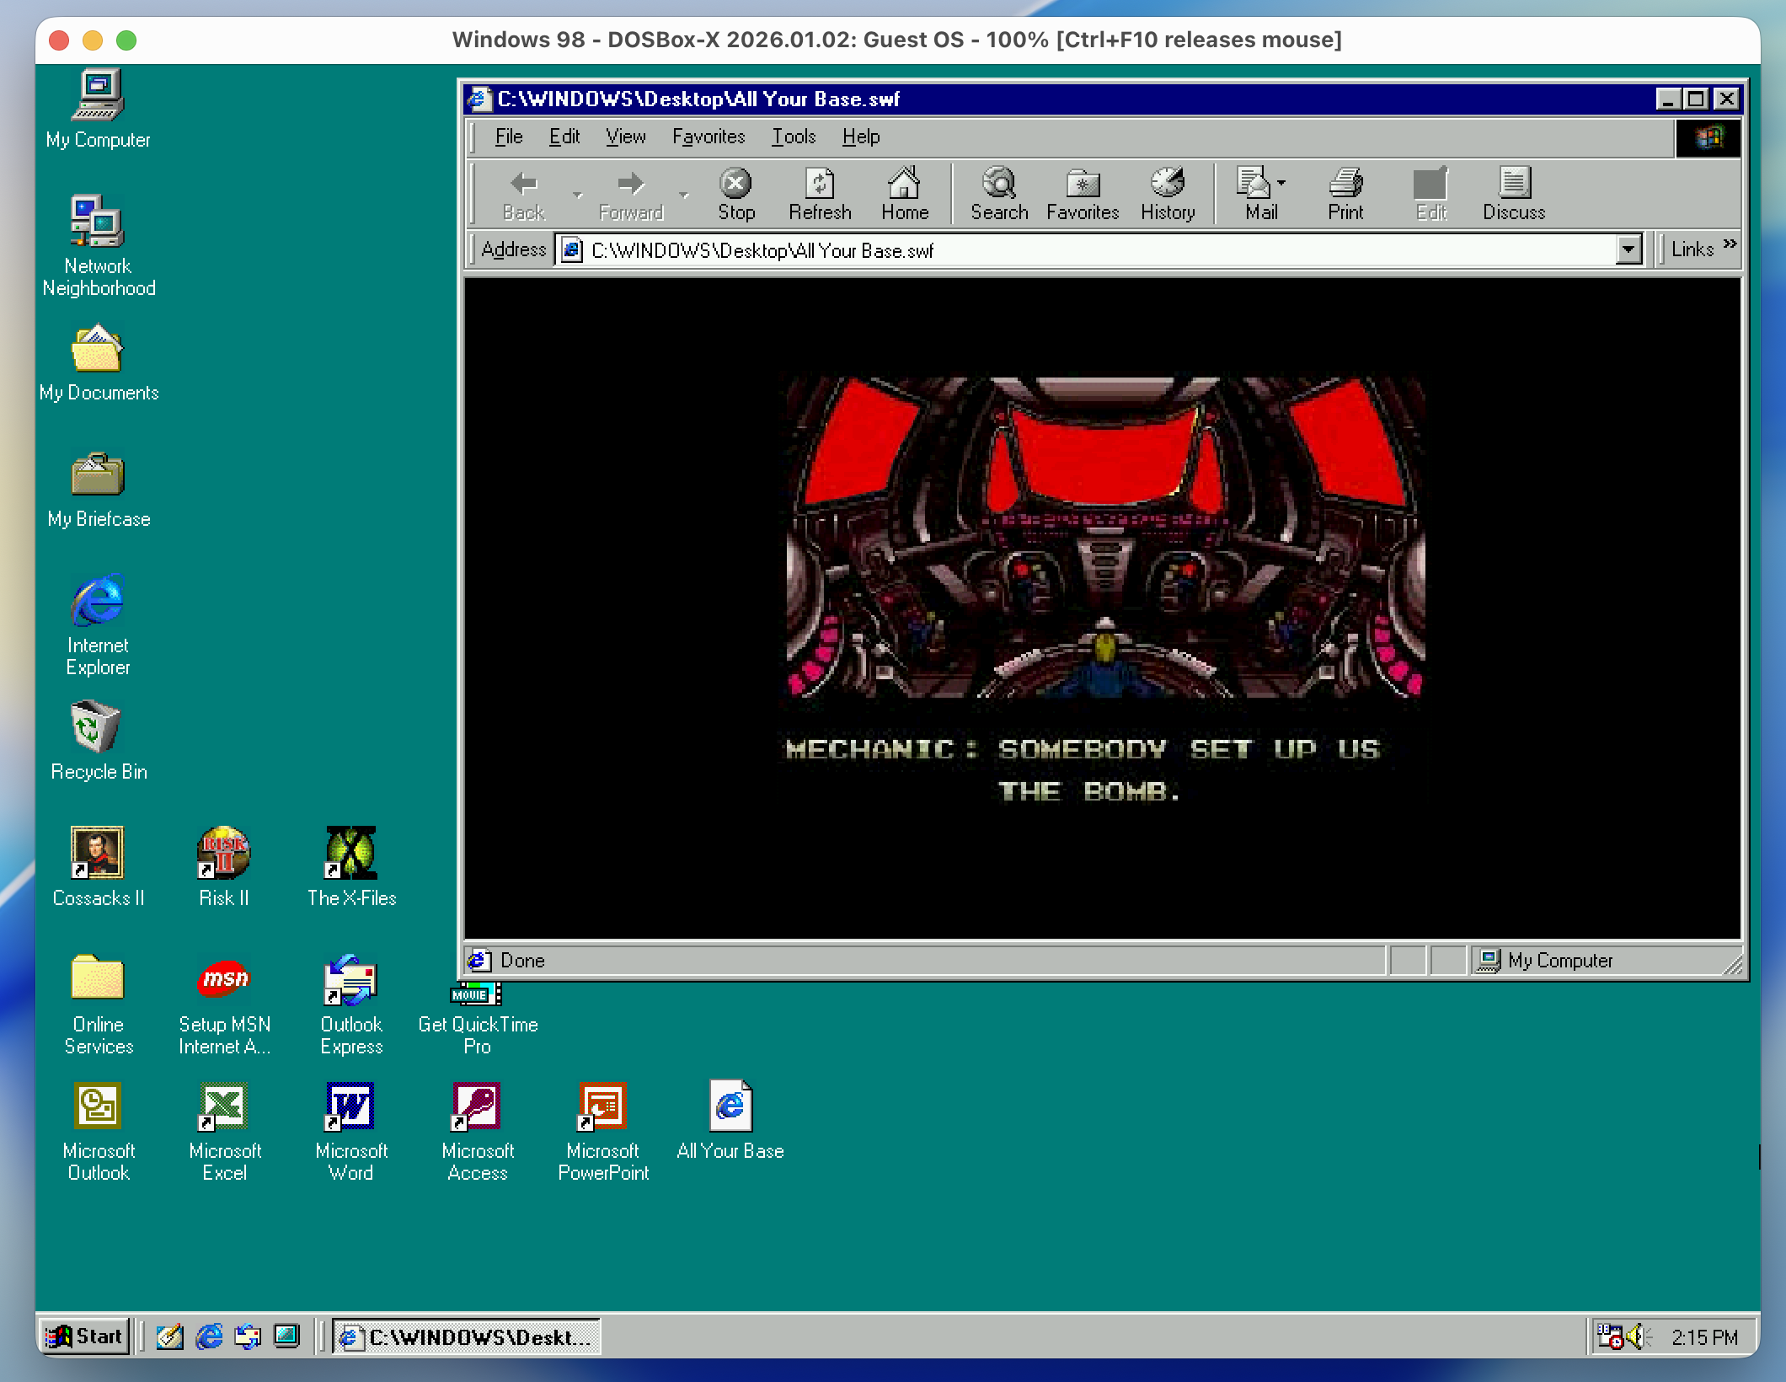This screenshot has height=1382, width=1786.
Task: Click the 2:15 PM clock
Action: [x=1704, y=1337]
